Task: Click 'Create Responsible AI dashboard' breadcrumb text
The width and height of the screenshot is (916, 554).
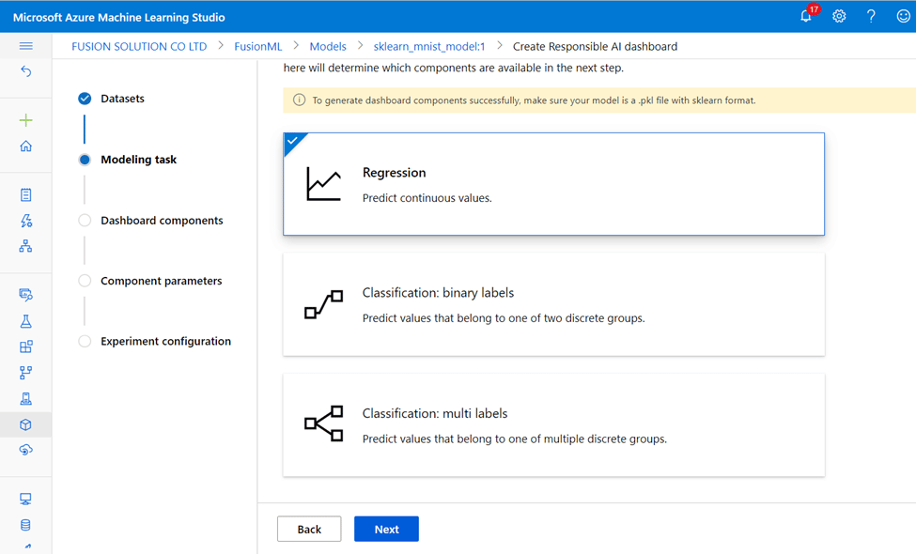Action: [x=596, y=46]
